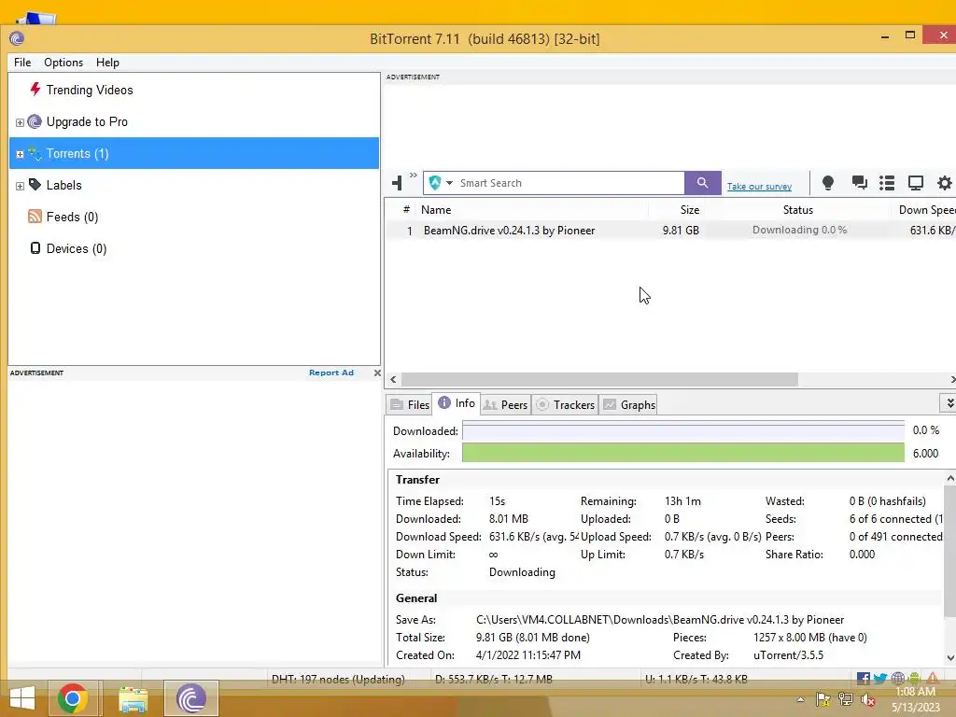Click the DHT: 197 nodes status entry
956x717 pixels.
pyautogui.click(x=338, y=679)
